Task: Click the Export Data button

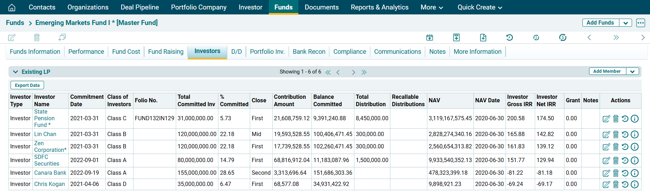Action: point(27,85)
